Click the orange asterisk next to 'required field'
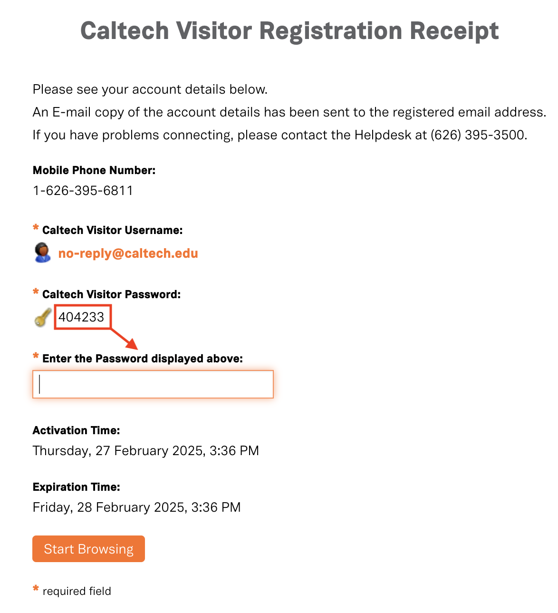The width and height of the screenshot is (558, 613). pos(36,589)
